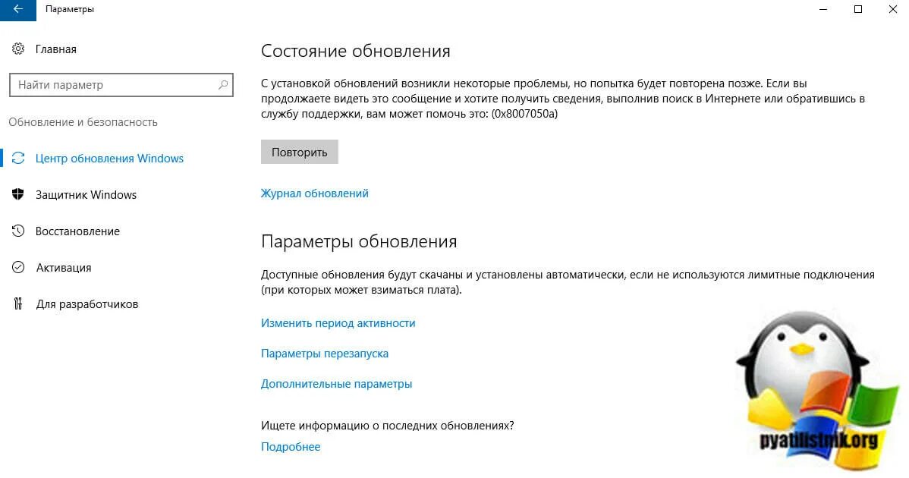Open Дополнительные параметры link
909x478 pixels.
coord(336,384)
